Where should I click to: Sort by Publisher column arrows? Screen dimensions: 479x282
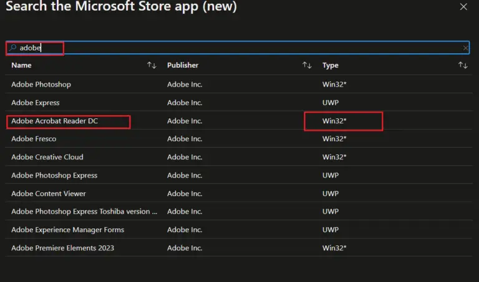point(307,65)
